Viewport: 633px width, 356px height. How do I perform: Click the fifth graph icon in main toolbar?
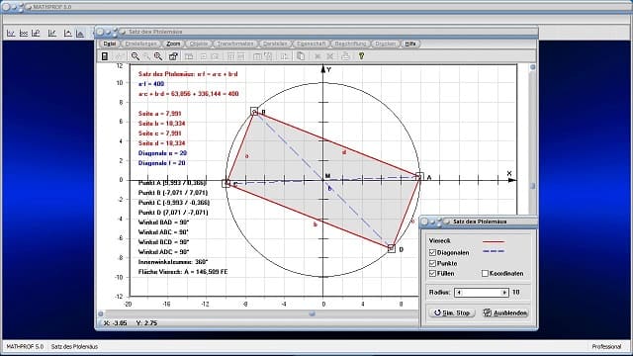68,33
